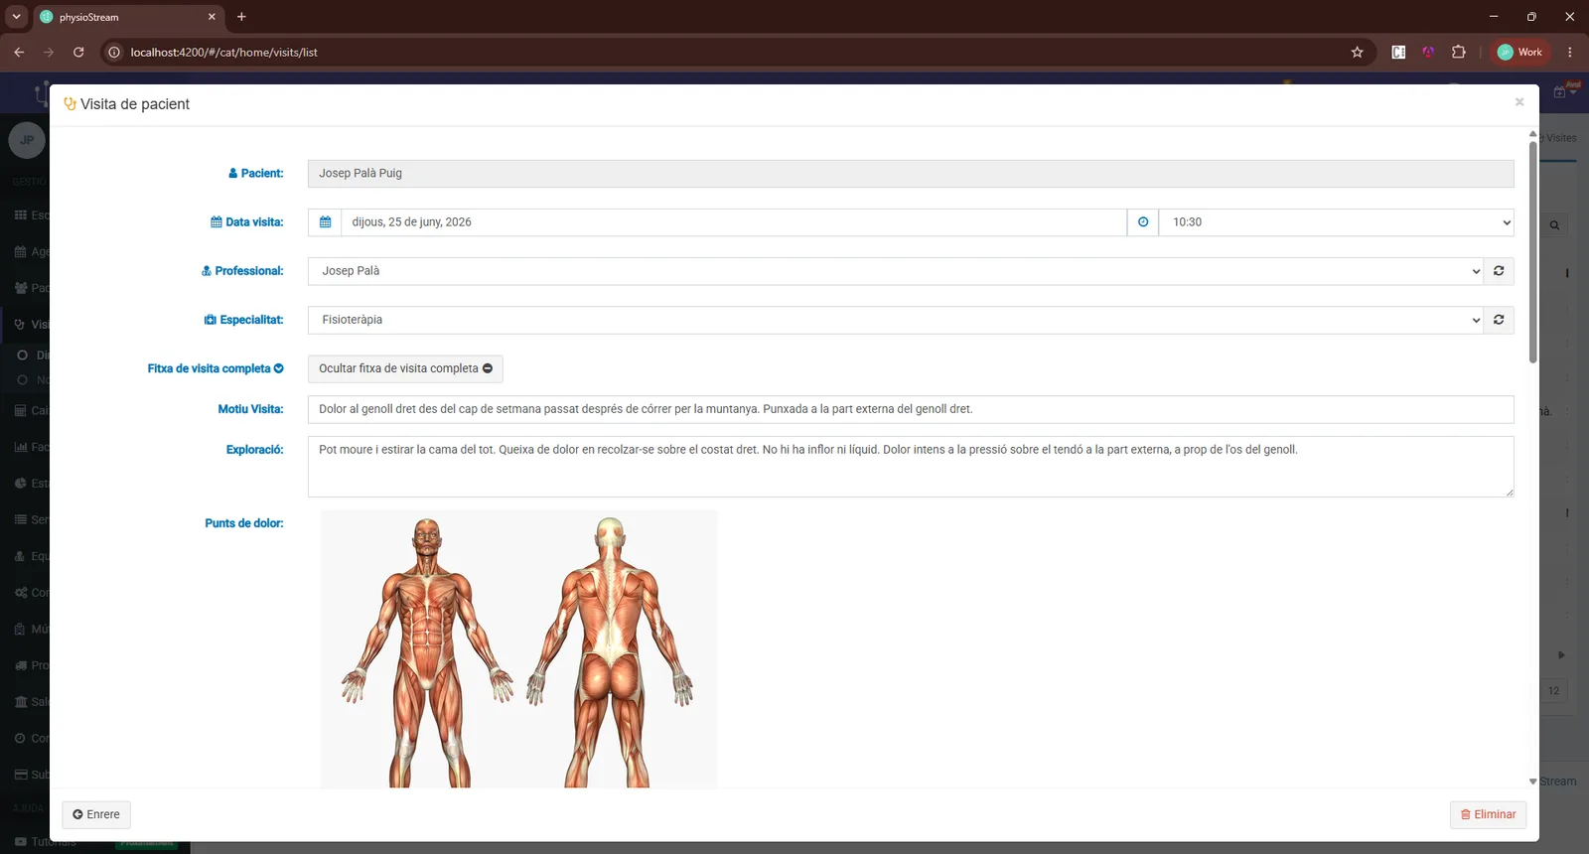This screenshot has width=1589, height=854.
Task: Click the Enrere button
Action: (96, 814)
